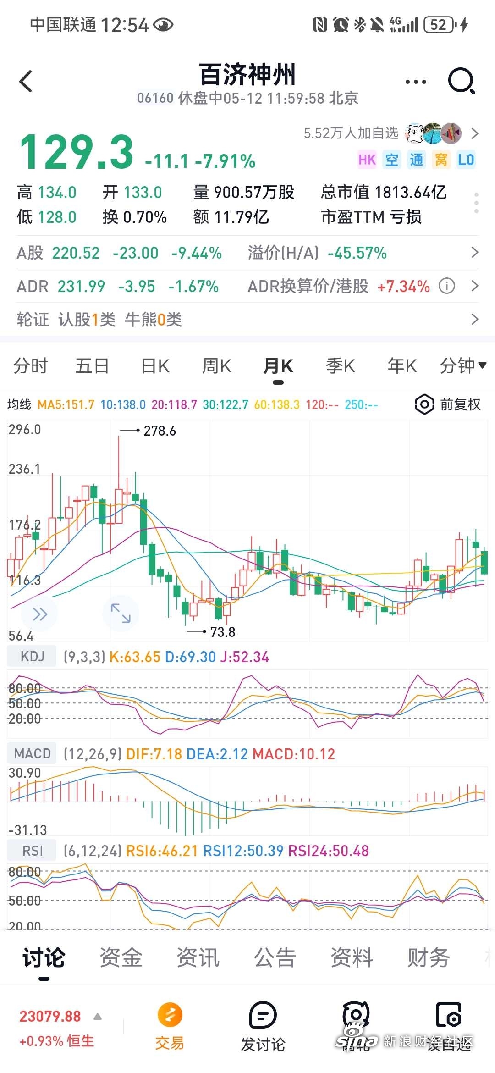Tap the 量 900.57万股 volume value

point(244,192)
